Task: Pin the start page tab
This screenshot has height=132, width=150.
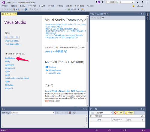Action: click(13, 14)
